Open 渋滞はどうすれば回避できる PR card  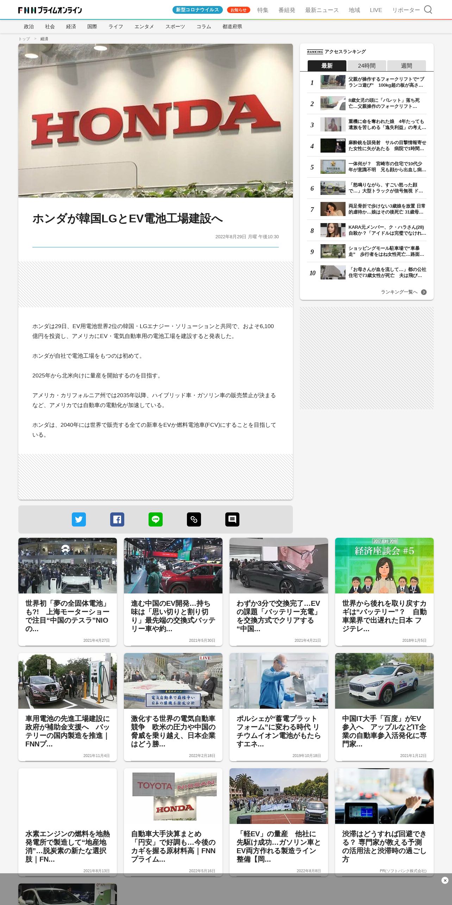384,822
